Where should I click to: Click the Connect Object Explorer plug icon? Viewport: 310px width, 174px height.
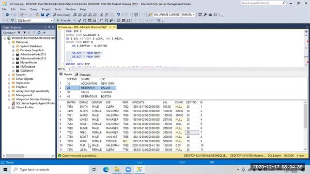[x=19, y=33]
